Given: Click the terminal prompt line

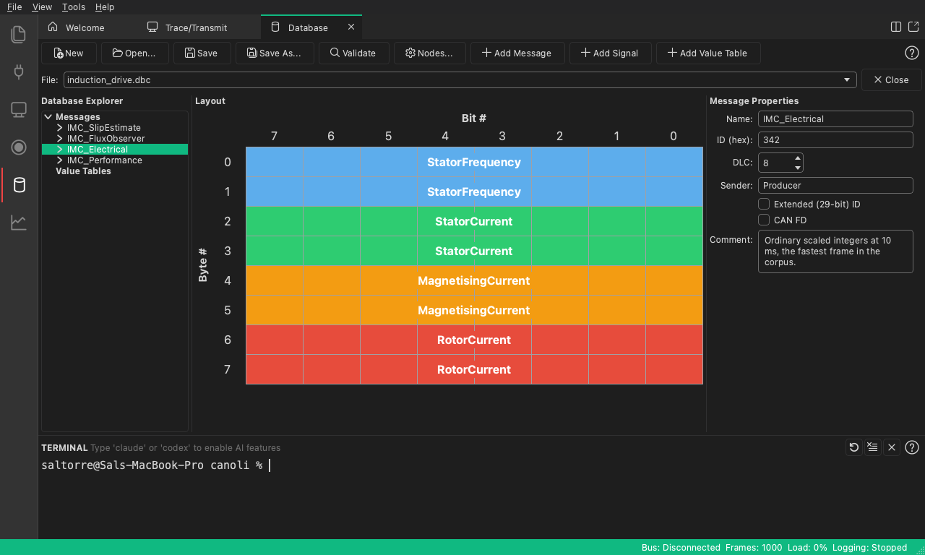Looking at the screenshot, I should point(152,465).
